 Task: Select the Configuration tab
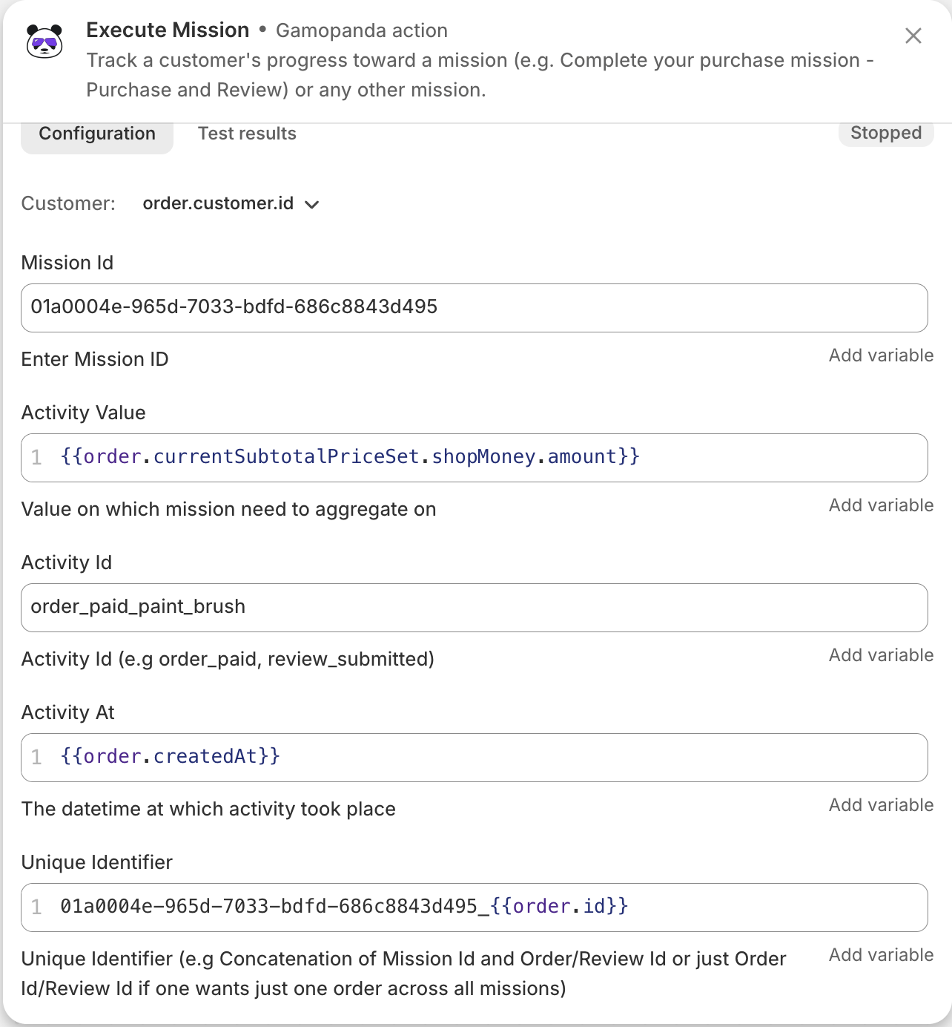point(97,134)
